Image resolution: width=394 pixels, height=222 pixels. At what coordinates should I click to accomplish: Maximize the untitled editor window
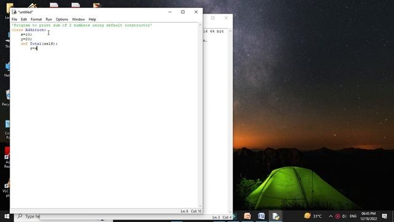coord(183,12)
